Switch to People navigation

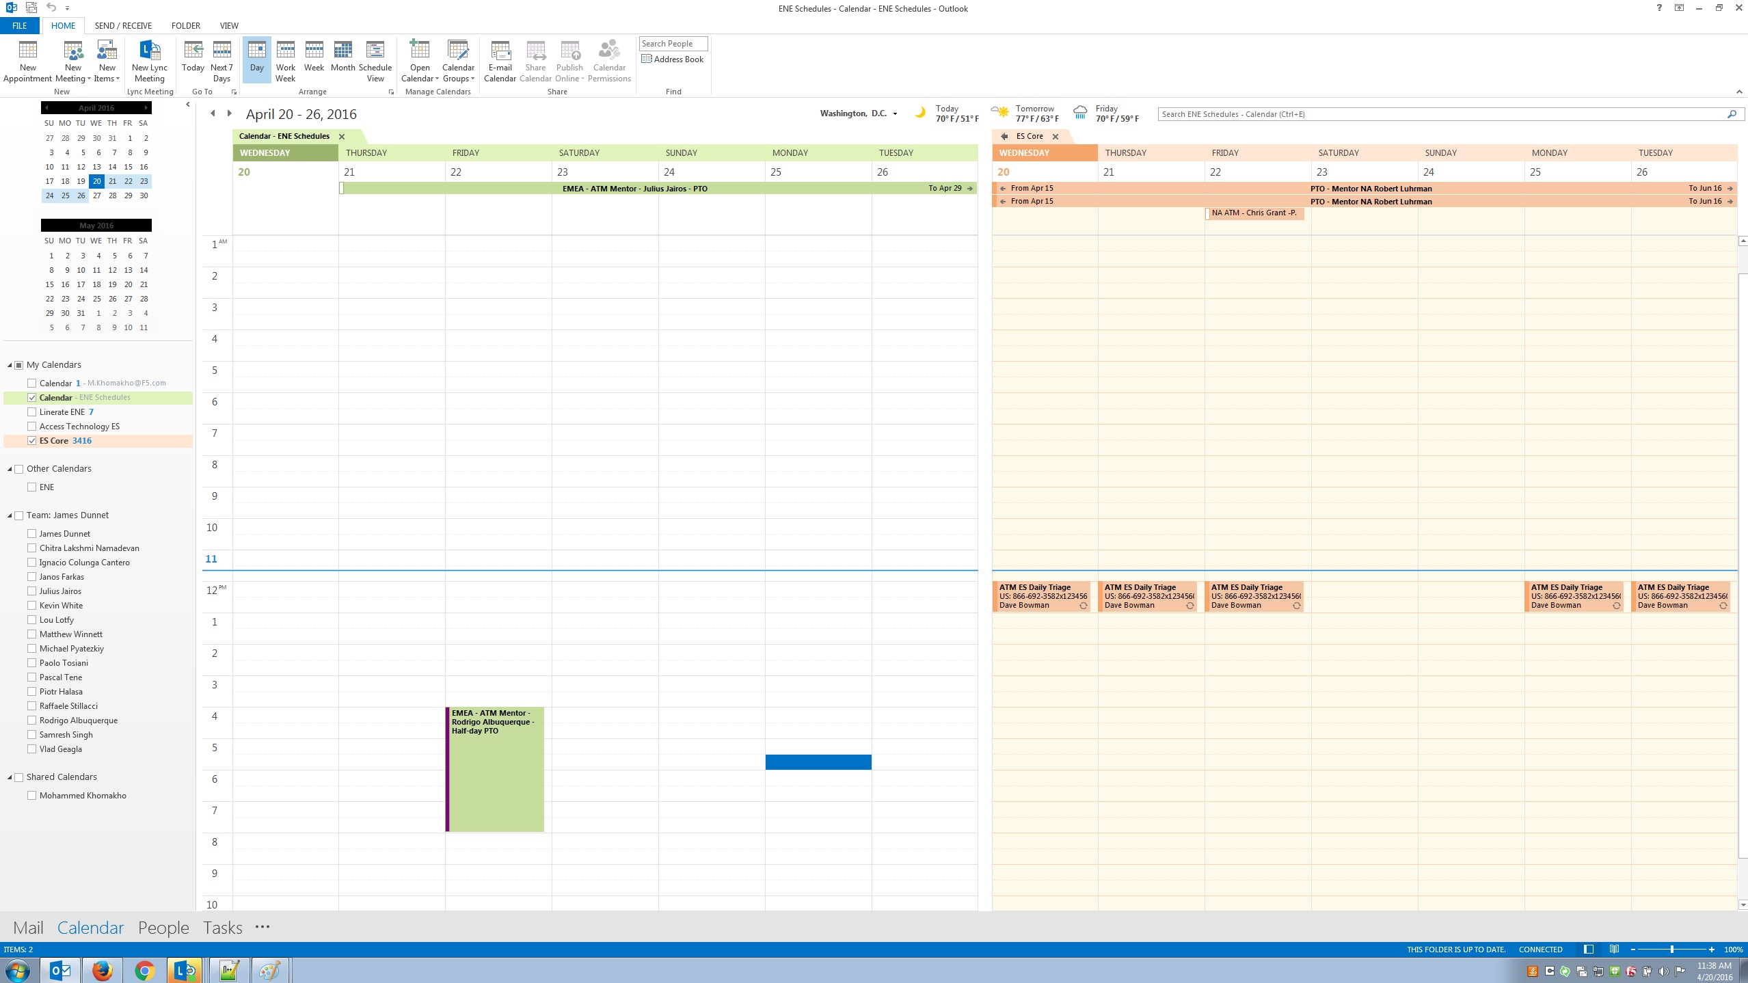click(x=163, y=928)
